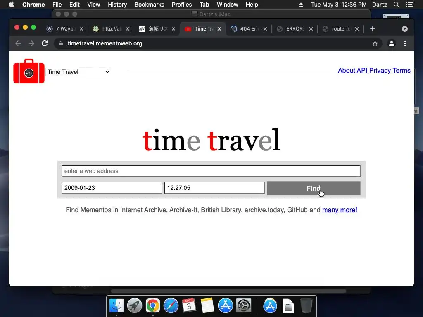Open Calendar from the Dock

[x=189, y=306]
